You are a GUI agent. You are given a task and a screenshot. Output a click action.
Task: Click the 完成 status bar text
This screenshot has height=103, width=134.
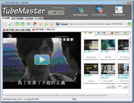74,99
